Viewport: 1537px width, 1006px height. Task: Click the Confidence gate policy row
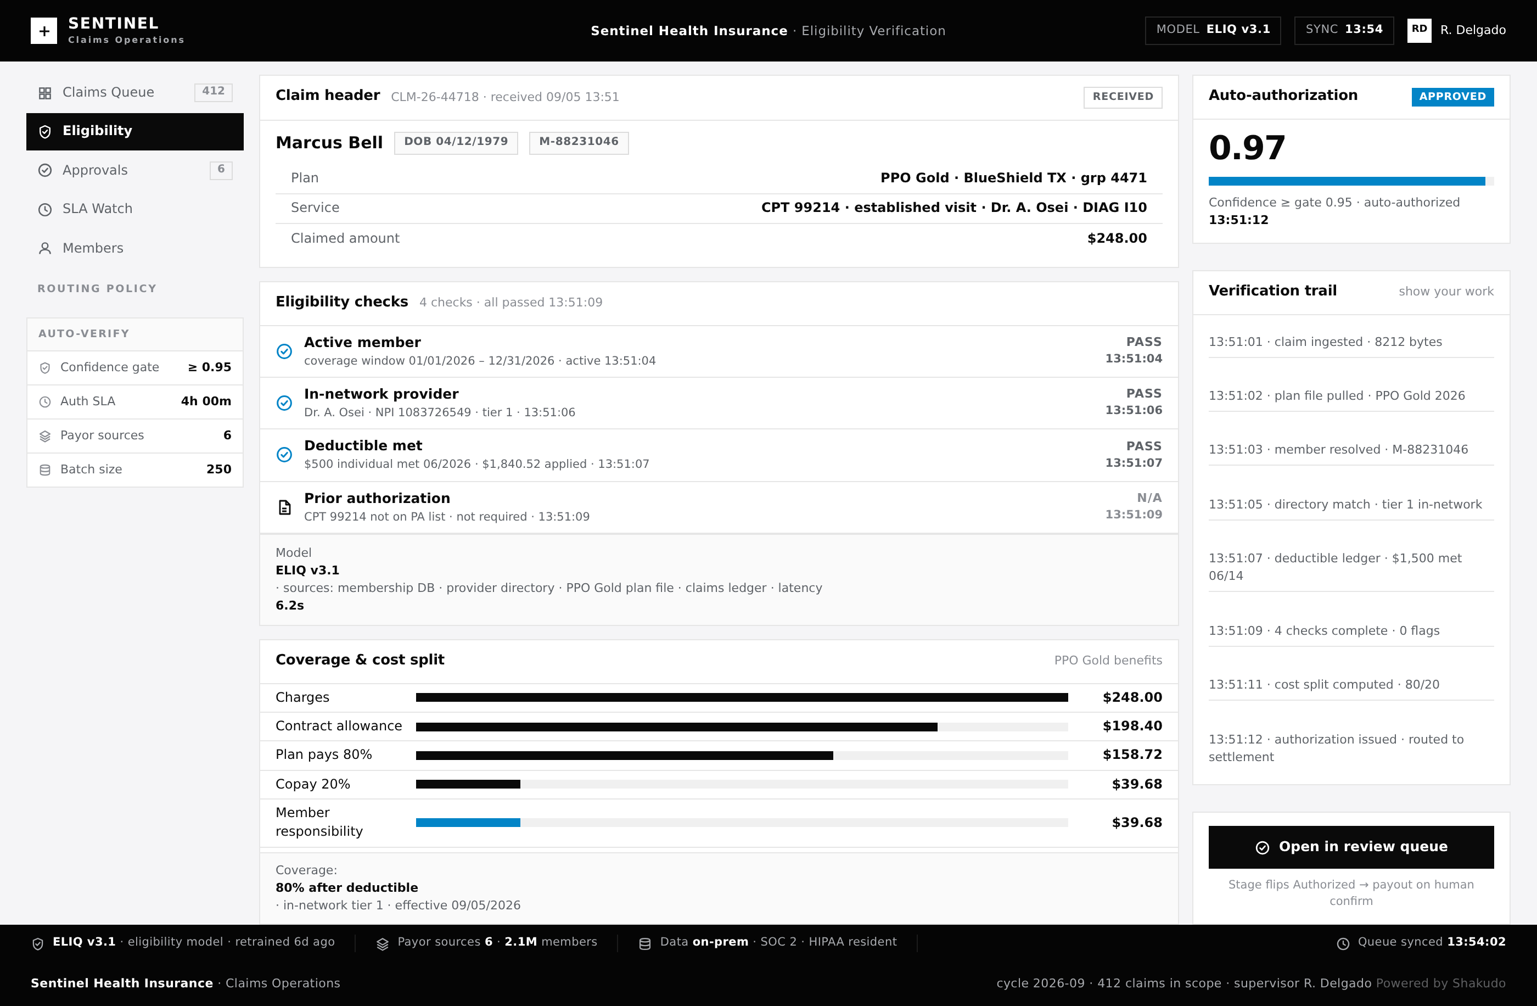(135, 367)
